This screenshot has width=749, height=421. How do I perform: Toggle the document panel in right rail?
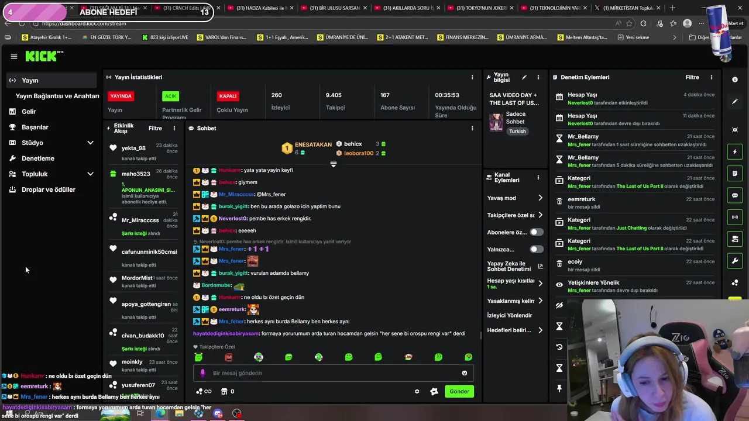[x=735, y=174]
